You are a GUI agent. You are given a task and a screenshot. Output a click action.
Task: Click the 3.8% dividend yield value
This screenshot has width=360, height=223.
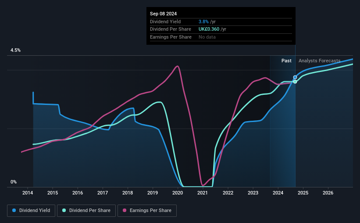(203, 22)
